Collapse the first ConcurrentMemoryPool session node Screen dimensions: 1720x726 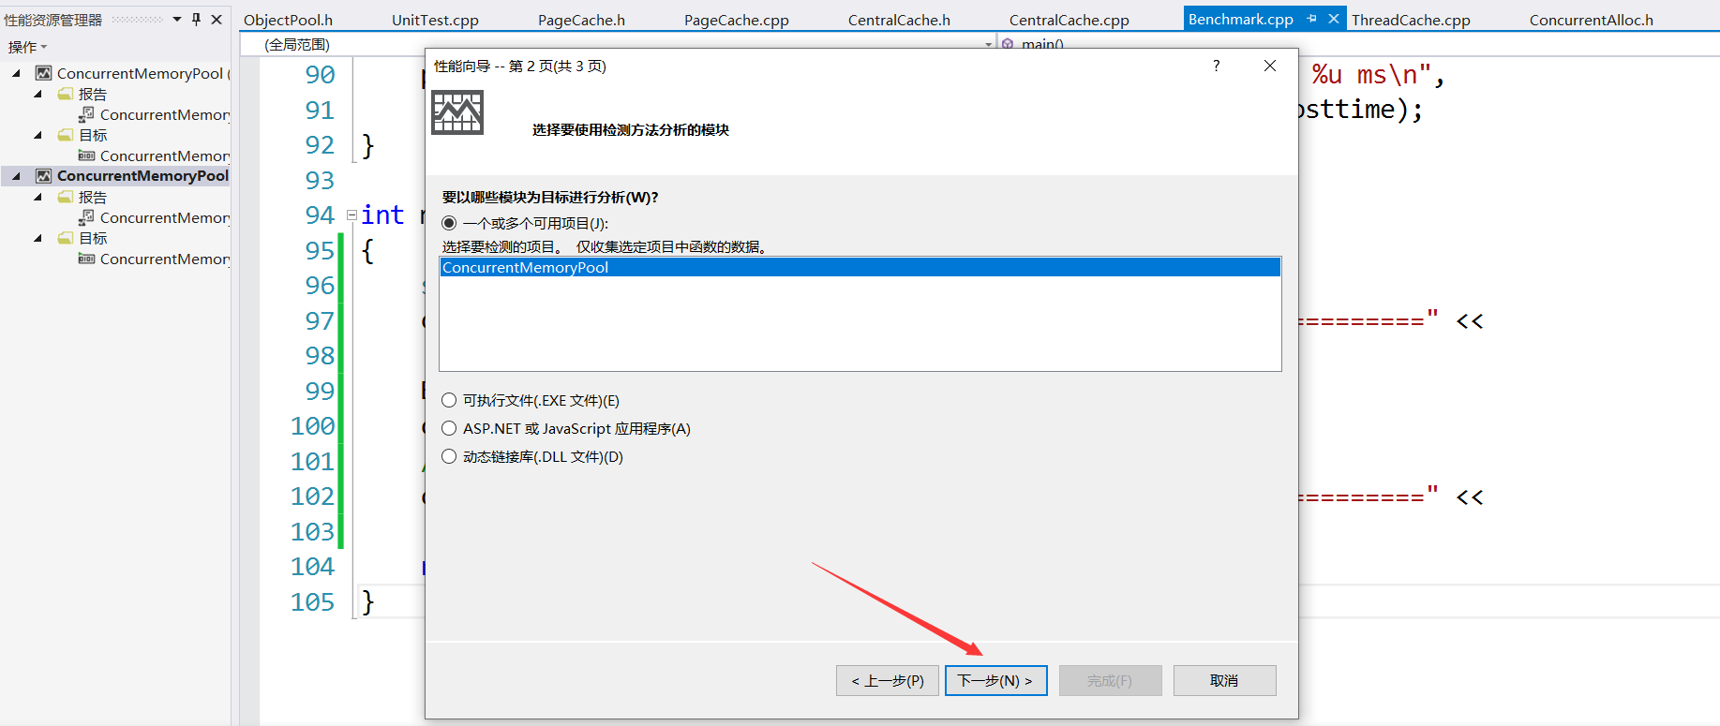pyautogui.click(x=16, y=73)
